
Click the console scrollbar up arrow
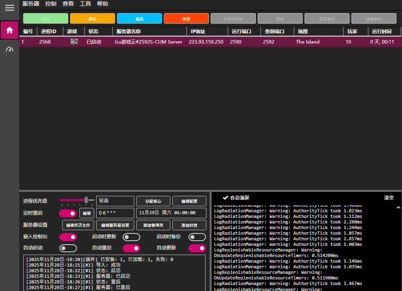(x=398, y=207)
